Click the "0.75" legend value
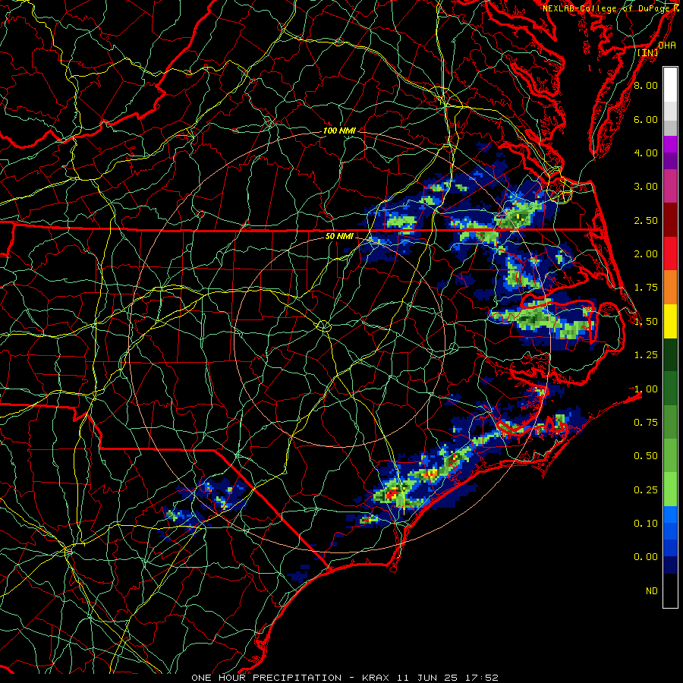Viewport: 683px width, 683px height. [x=646, y=423]
